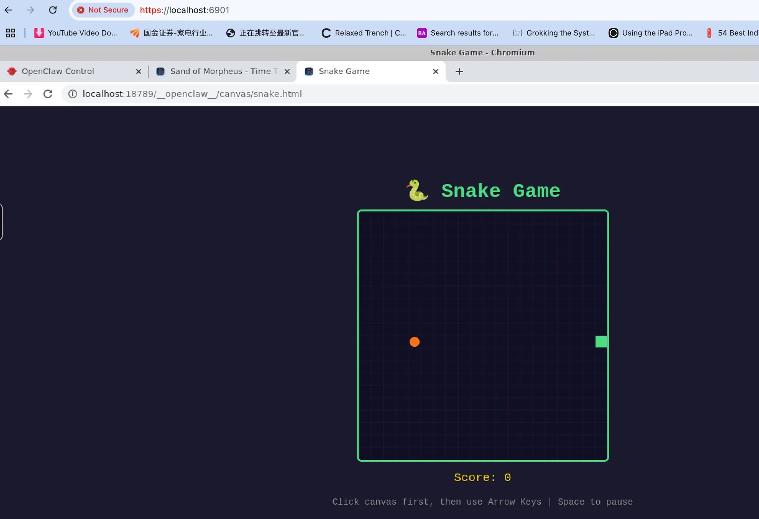The image size is (759, 519).
Task: Open Using the iPad Pro bookmark
Action: pos(650,33)
